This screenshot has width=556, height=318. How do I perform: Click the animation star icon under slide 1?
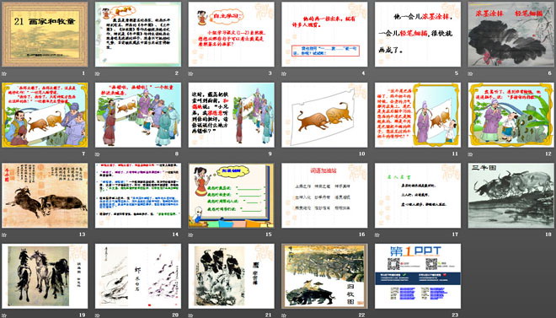click(x=4, y=73)
